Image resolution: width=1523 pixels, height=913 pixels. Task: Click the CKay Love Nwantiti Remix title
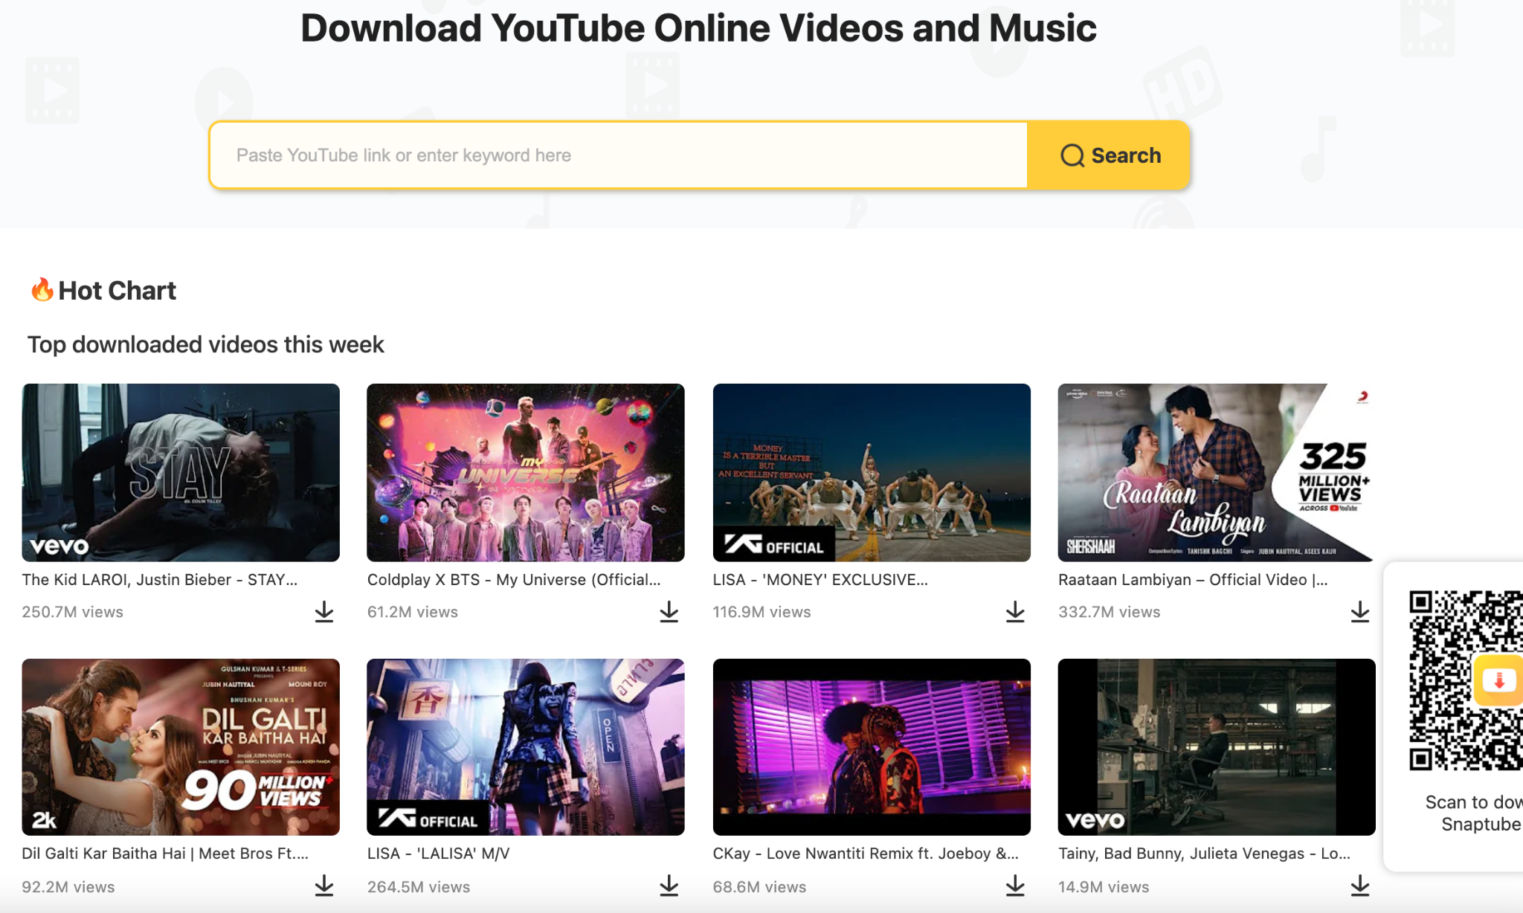(x=865, y=854)
